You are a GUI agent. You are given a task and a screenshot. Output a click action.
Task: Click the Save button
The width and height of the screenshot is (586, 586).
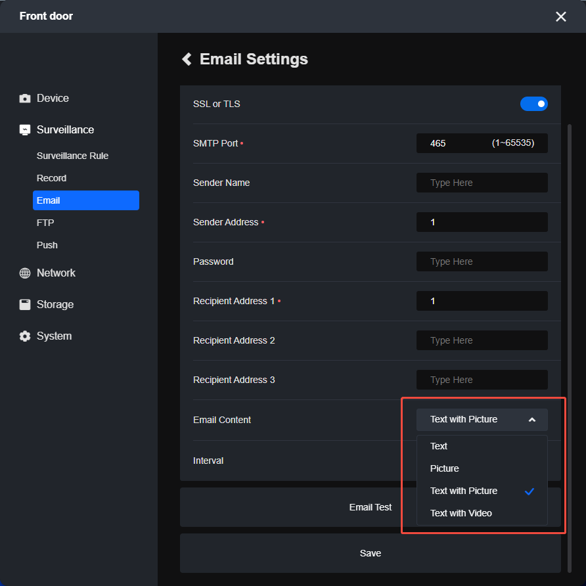pyautogui.click(x=370, y=553)
